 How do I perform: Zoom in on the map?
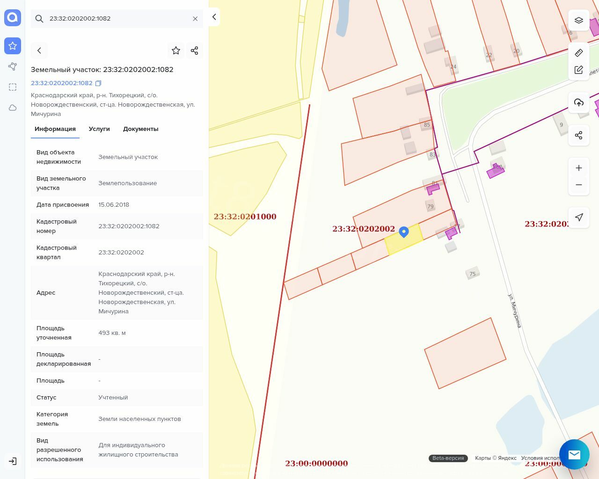[x=579, y=168]
